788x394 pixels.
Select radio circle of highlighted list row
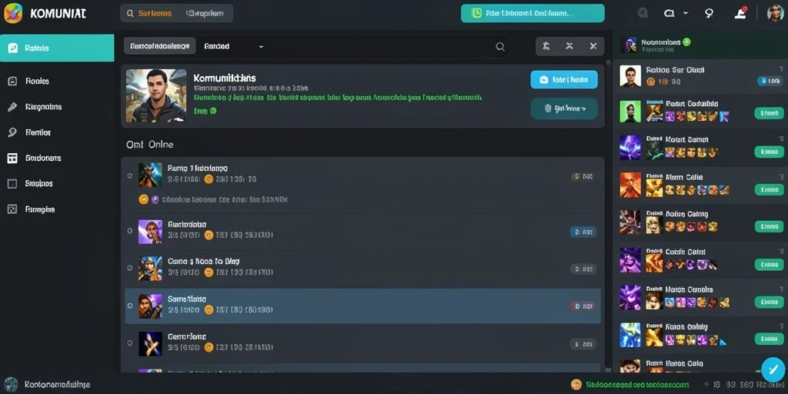point(129,306)
